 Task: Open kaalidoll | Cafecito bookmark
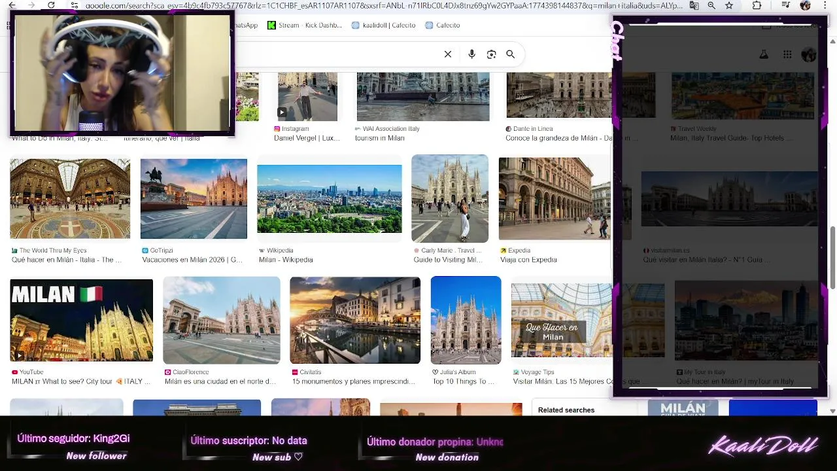(x=384, y=25)
